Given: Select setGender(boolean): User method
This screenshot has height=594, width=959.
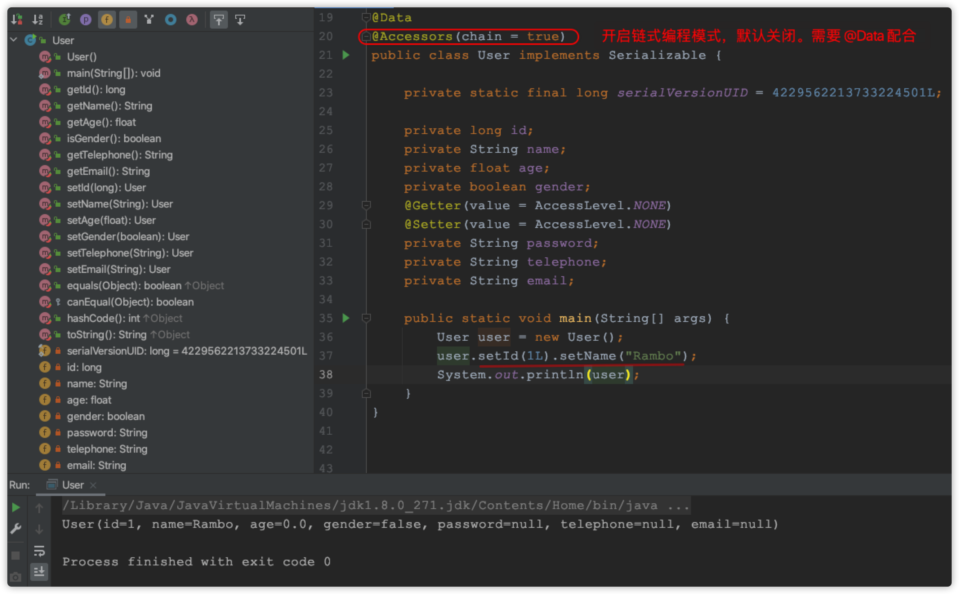Looking at the screenshot, I should [x=128, y=237].
